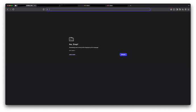Go back to the previous page
The image size is (196, 112).
point(7,9)
